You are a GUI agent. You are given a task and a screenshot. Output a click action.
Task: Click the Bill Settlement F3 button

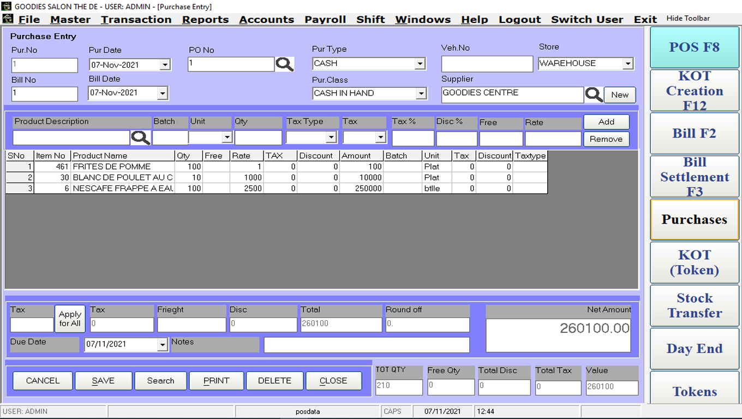pyautogui.click(x=695, y=176)
